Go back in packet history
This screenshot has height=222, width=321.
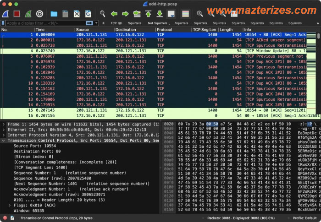click(114, 14)
